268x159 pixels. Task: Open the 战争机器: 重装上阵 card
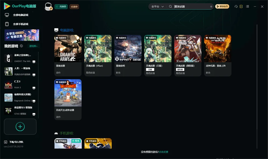[218, 56]
